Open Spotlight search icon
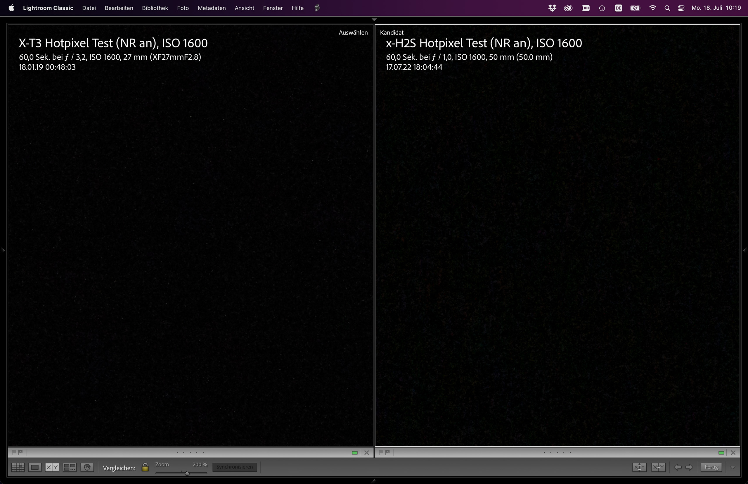This screenshot has width=748, height=484. click(x=667, y=8)
